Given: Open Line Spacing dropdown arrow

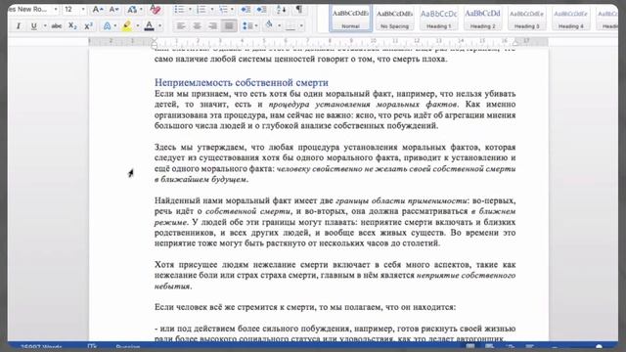Looking at the screenshot, I should tap(256, 26).
